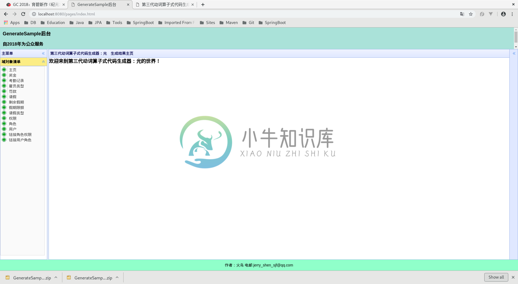Open the JPA bookmark folder
The height and width of the screenshot is (284, 518).
pos(95,23)
